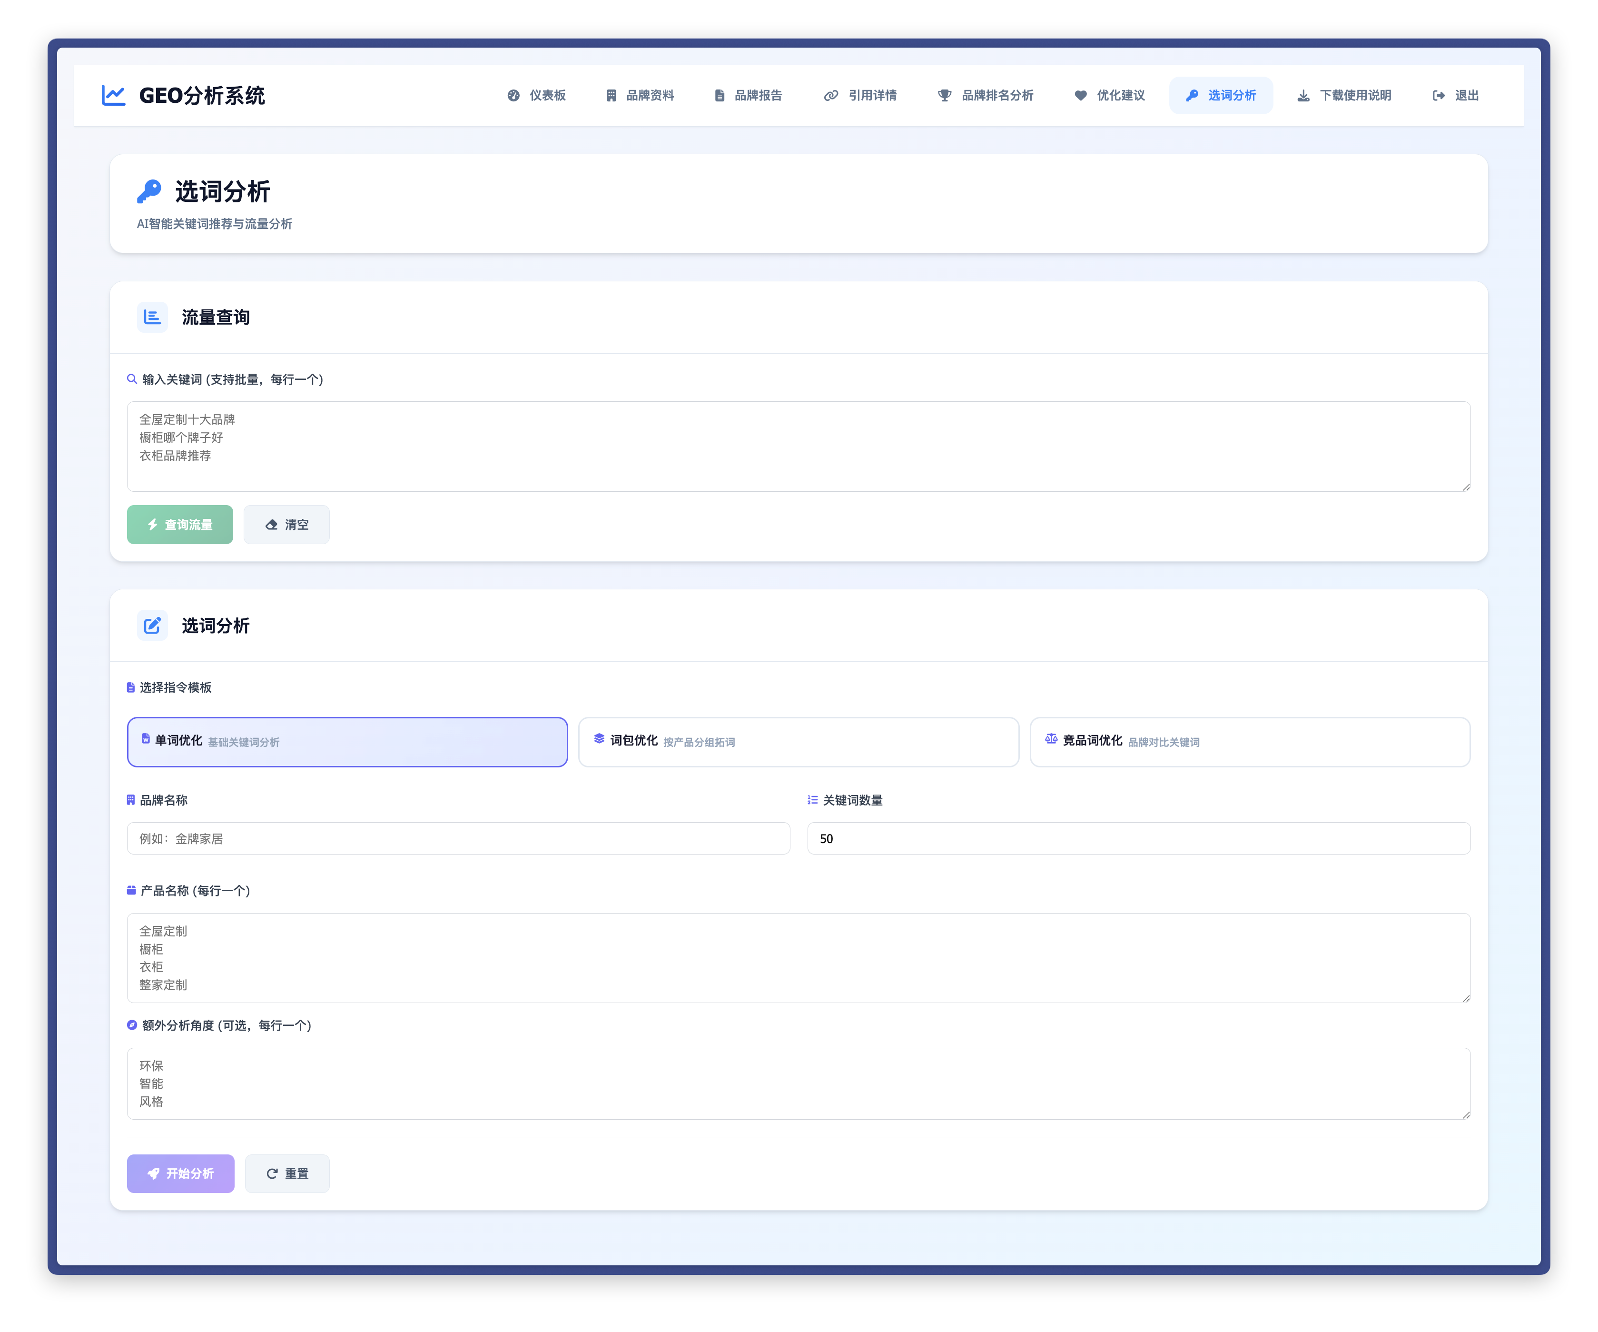Click the resize handle of keyword textarea
Viewport: 1598px width, 1332px height.
click(1466, 487)
